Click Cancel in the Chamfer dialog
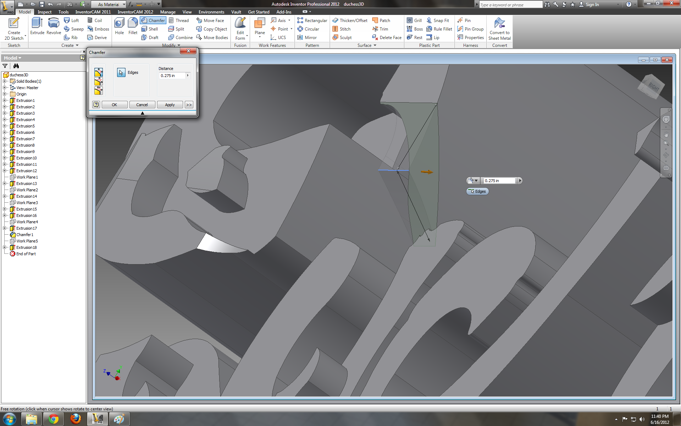 [x=142, y=105]
